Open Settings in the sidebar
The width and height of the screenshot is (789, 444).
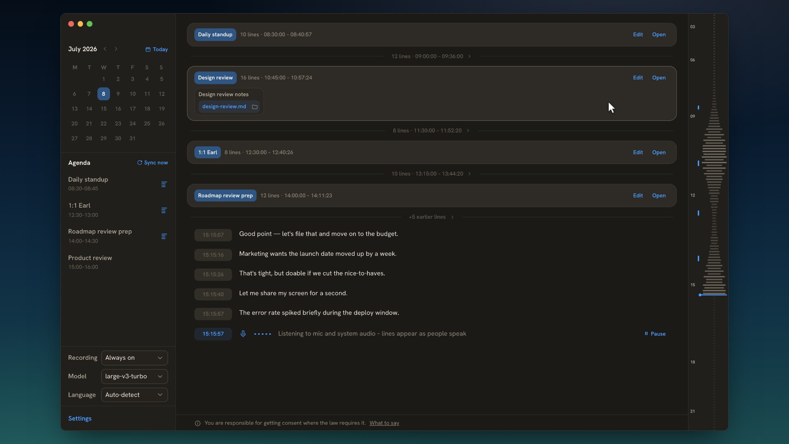click(x=80, y=419)
